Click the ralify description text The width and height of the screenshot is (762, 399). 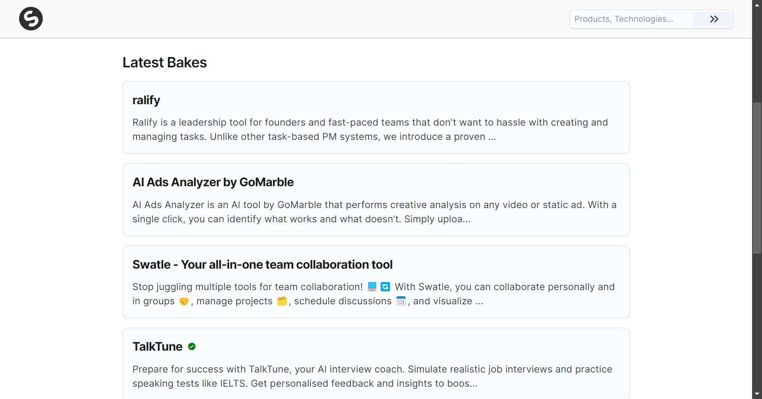(x=370, y=130)
